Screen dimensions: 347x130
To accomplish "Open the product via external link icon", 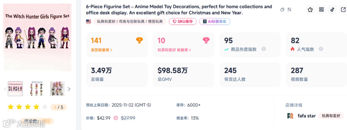I will [x=343, y=10].
